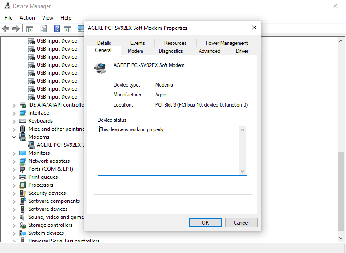Open the File menu
Screen dimensions: 346x253
(x=8, y=18)
